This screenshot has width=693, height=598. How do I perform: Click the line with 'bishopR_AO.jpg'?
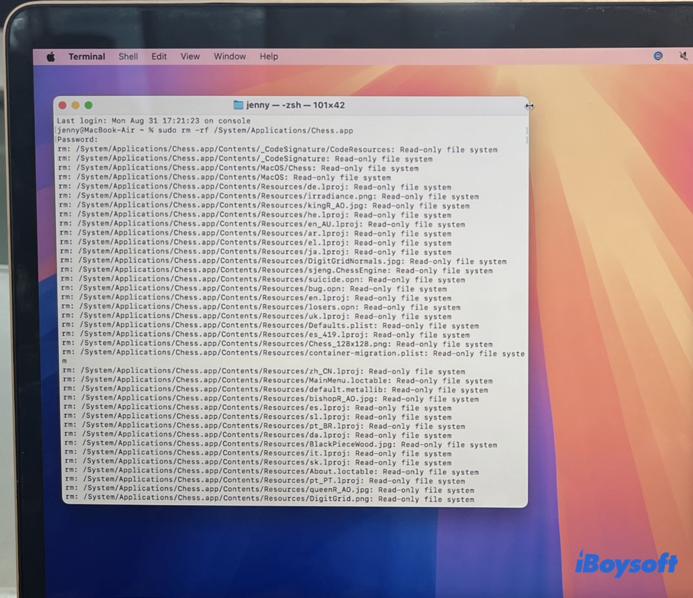[x=270, y=399]
